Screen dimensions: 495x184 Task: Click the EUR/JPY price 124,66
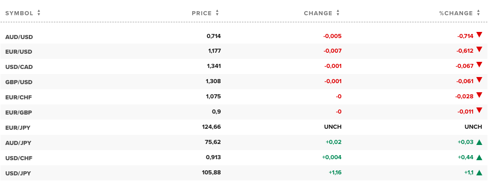pos(211,127)
